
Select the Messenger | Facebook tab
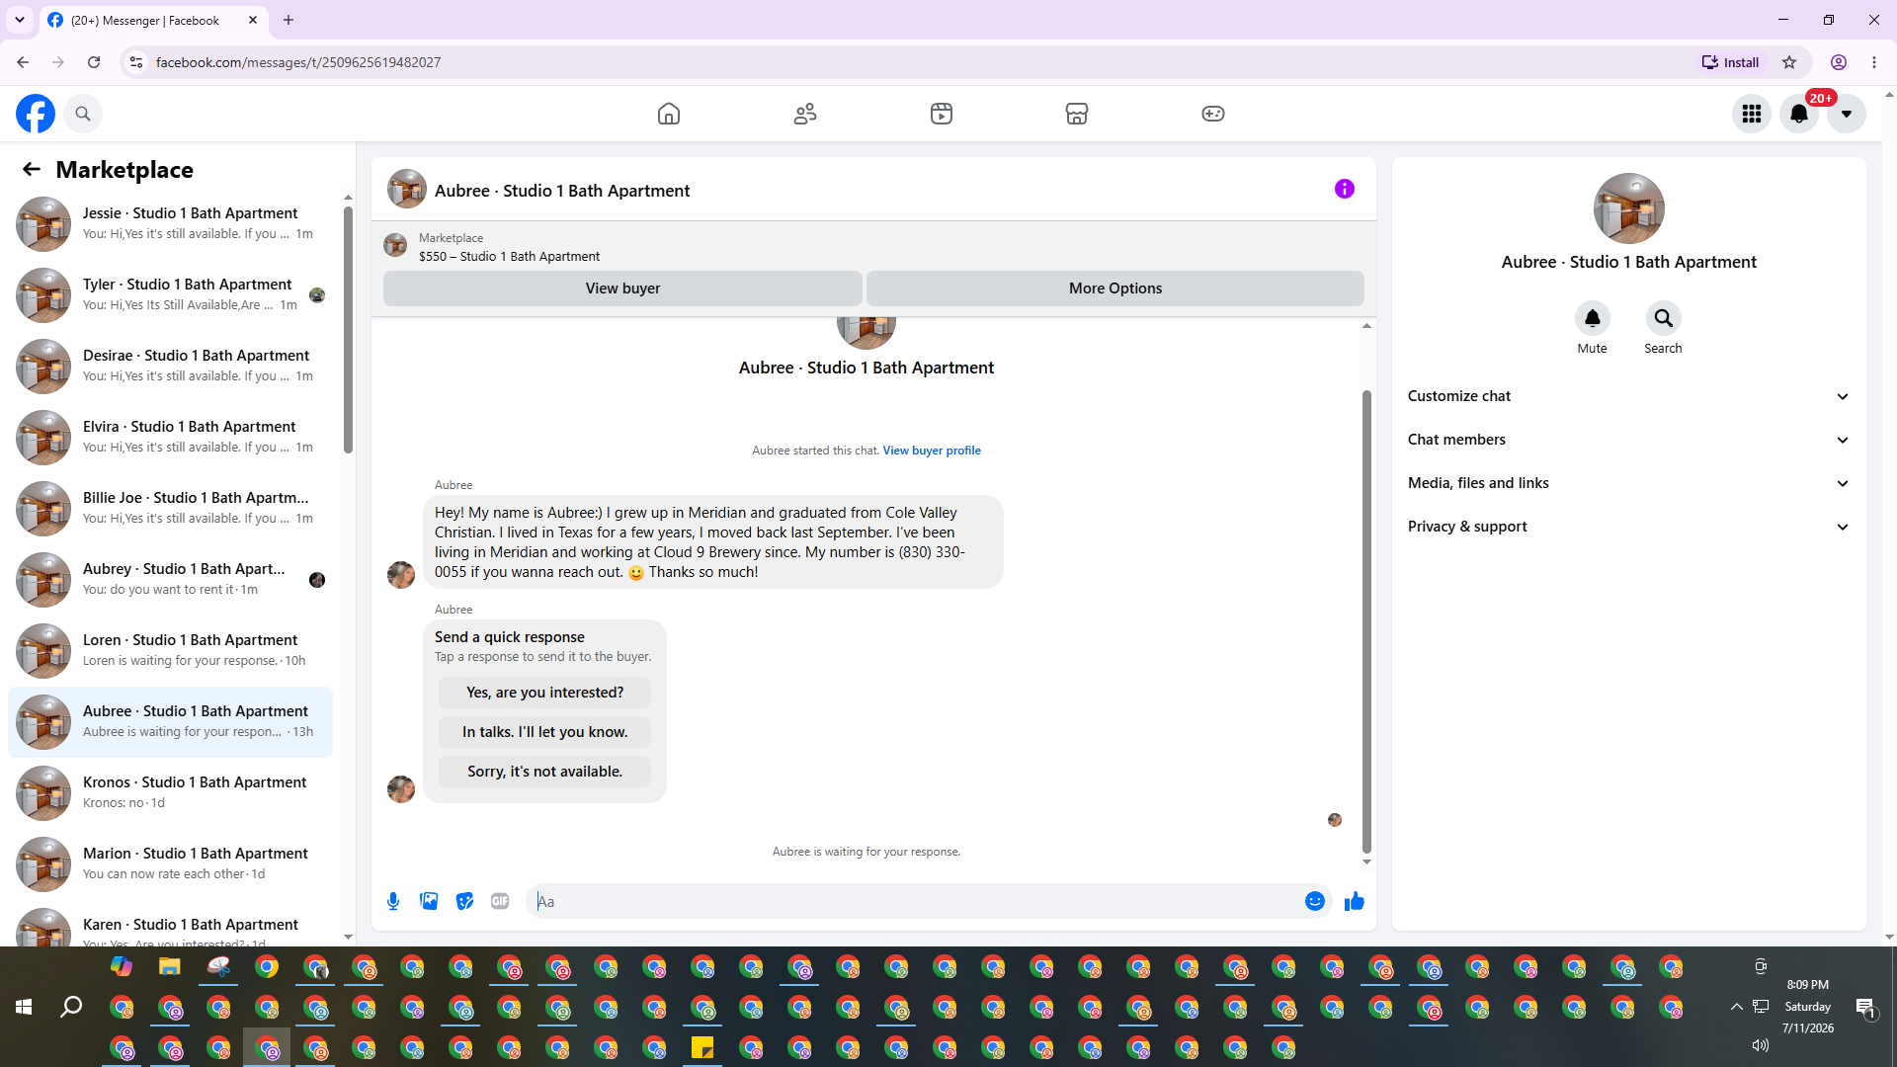[x=153, y=20]
